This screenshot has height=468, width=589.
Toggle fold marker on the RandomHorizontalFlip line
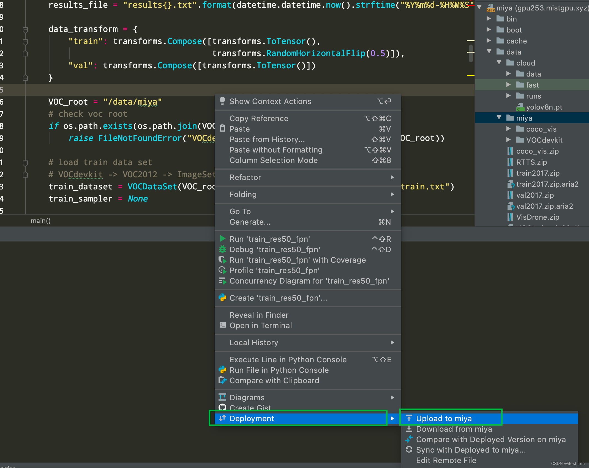click(x=25, y=53)
